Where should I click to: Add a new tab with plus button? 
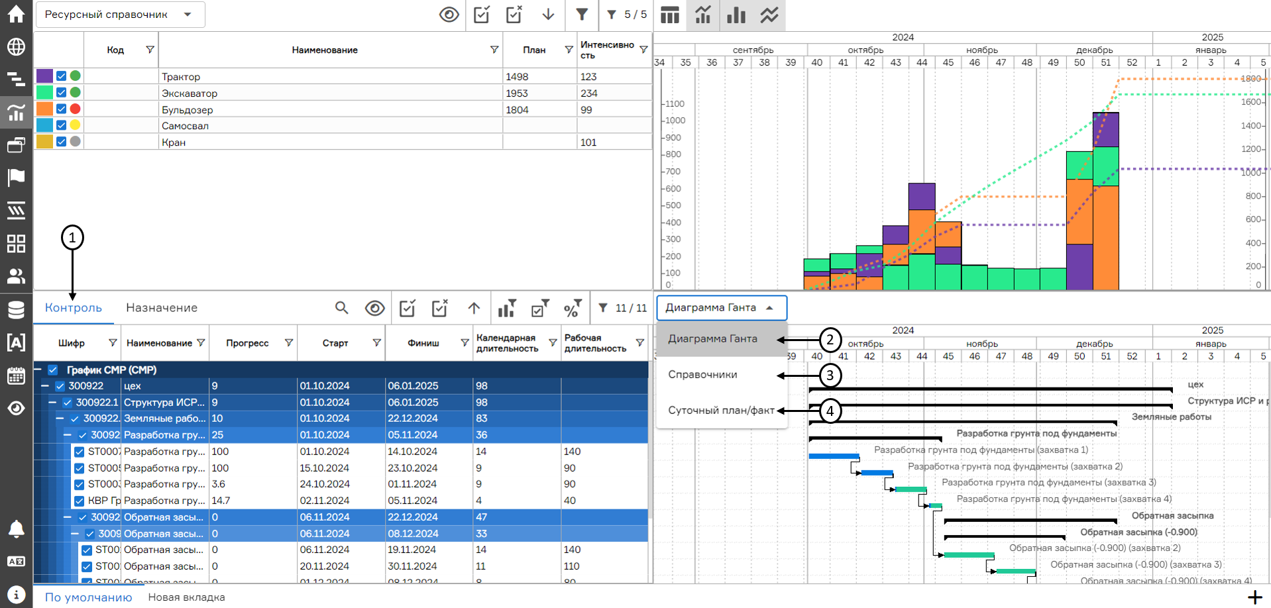[1255, 597]
